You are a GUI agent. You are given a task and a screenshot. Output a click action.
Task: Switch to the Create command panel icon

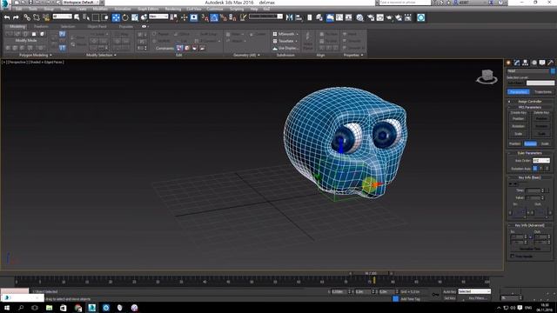pos(508,63)
